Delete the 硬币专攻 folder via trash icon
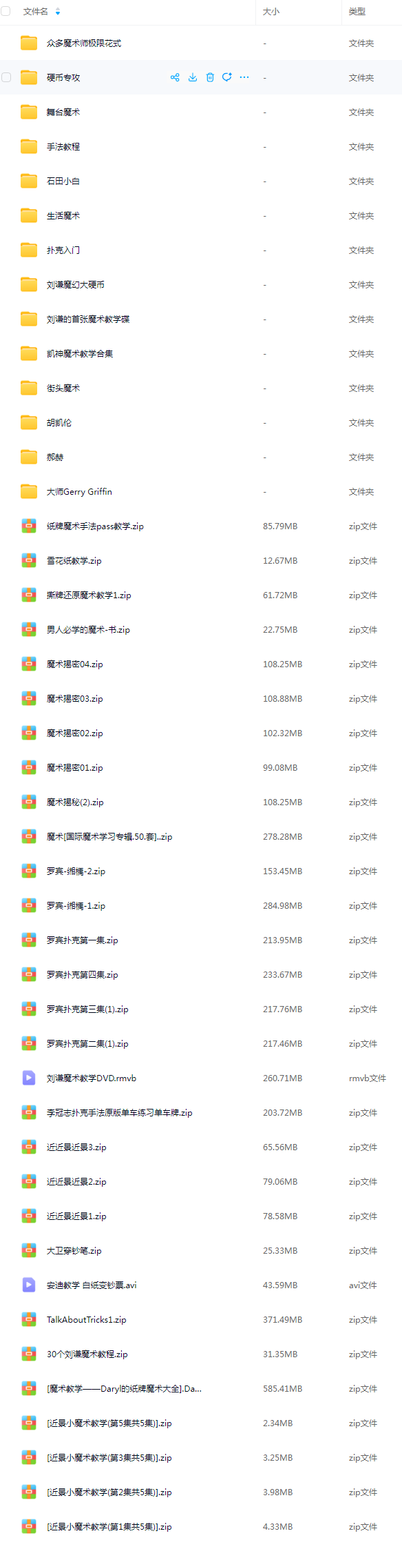402x1558 pixels. click(x=210, y=77)
